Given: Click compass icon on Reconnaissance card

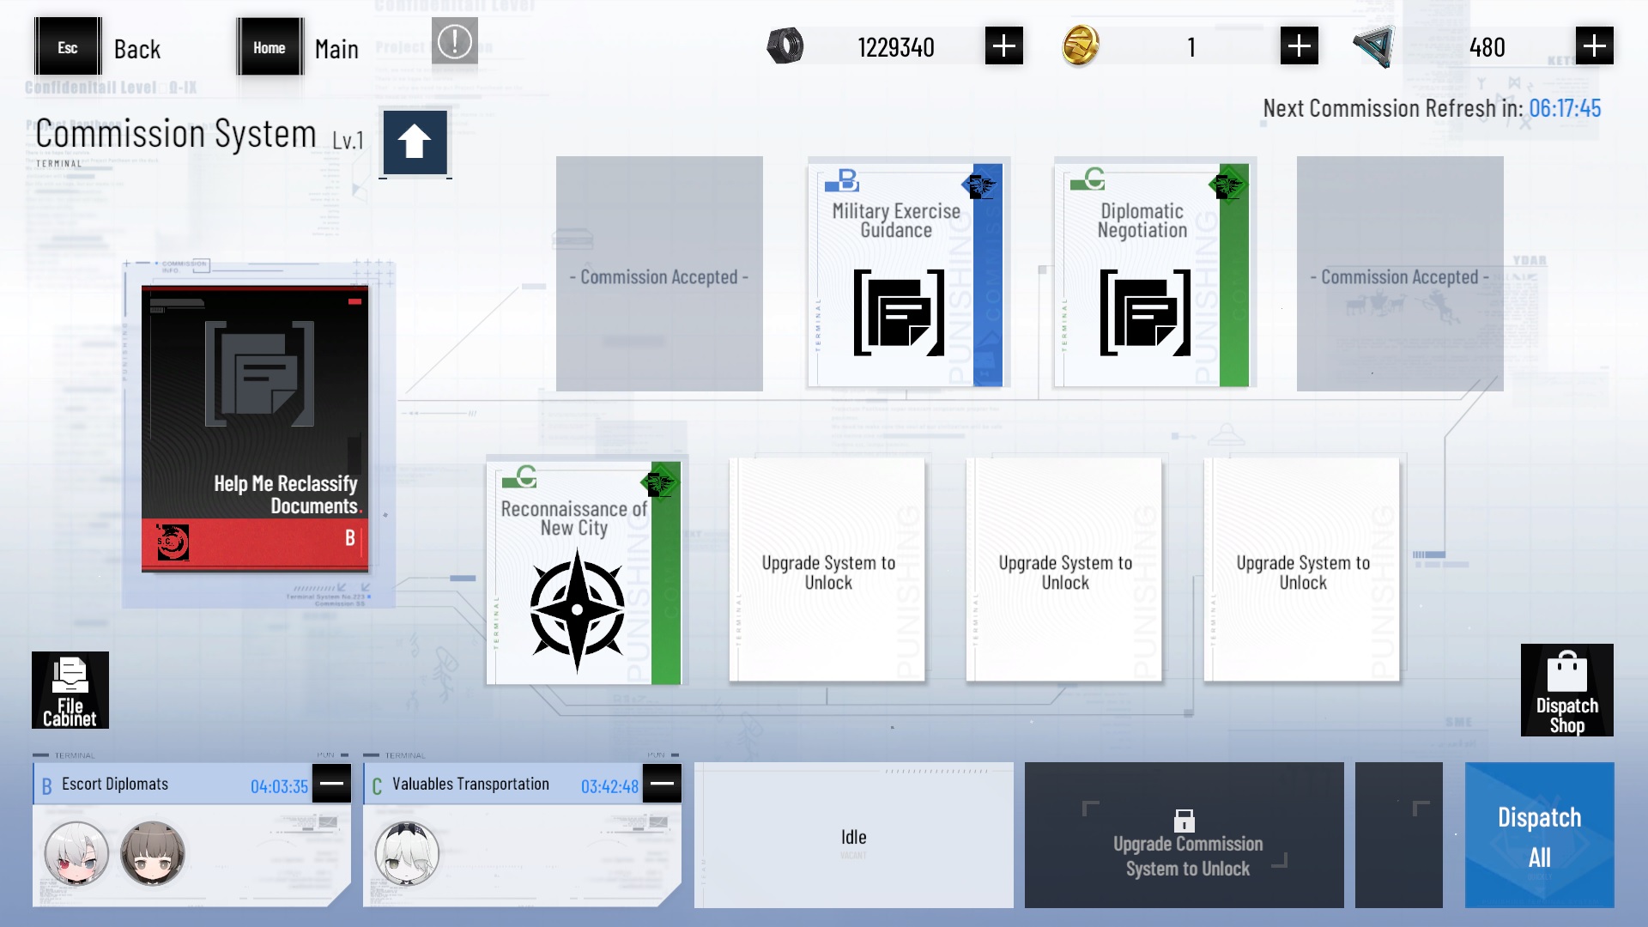Looking at the screenshot, I should click(578, 610).
